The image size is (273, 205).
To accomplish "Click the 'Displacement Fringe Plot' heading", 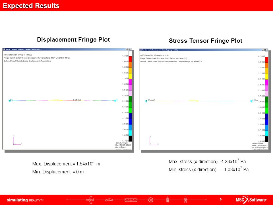I will coord(73,40).
